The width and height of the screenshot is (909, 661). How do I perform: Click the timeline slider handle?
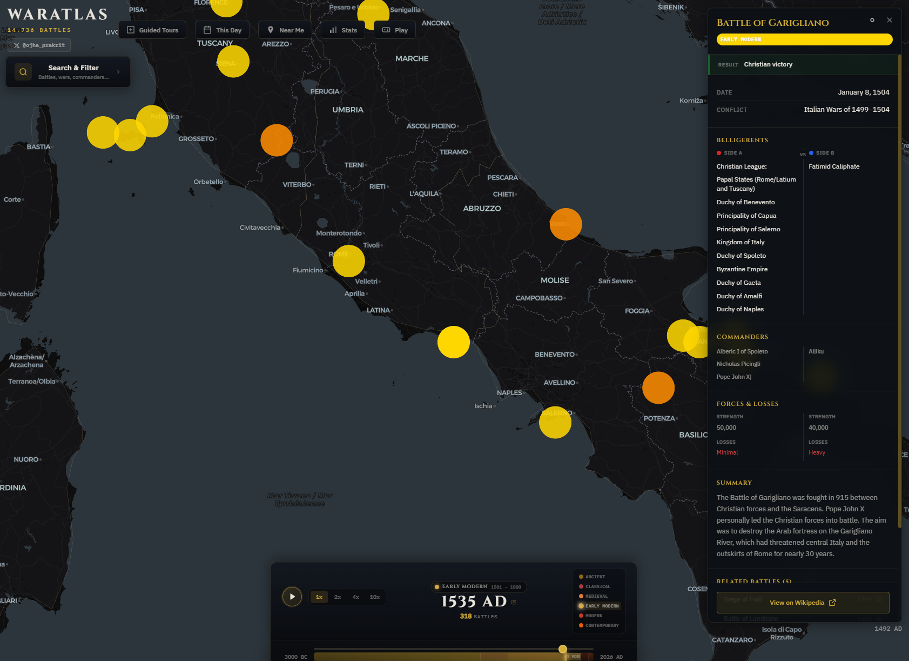coord(563,649)
